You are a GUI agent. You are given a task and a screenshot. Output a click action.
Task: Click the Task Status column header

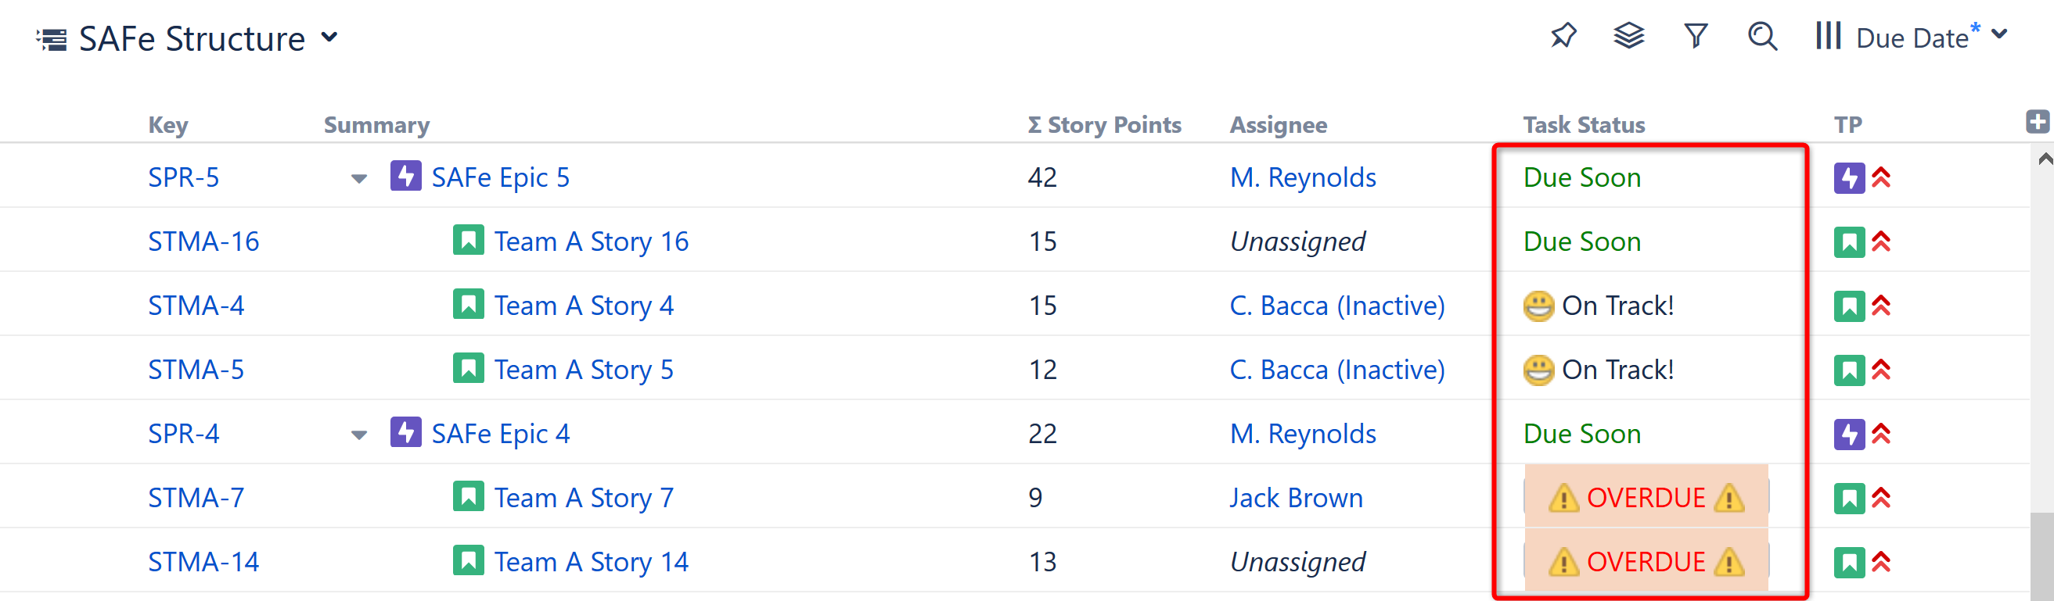pos(1584,125)
